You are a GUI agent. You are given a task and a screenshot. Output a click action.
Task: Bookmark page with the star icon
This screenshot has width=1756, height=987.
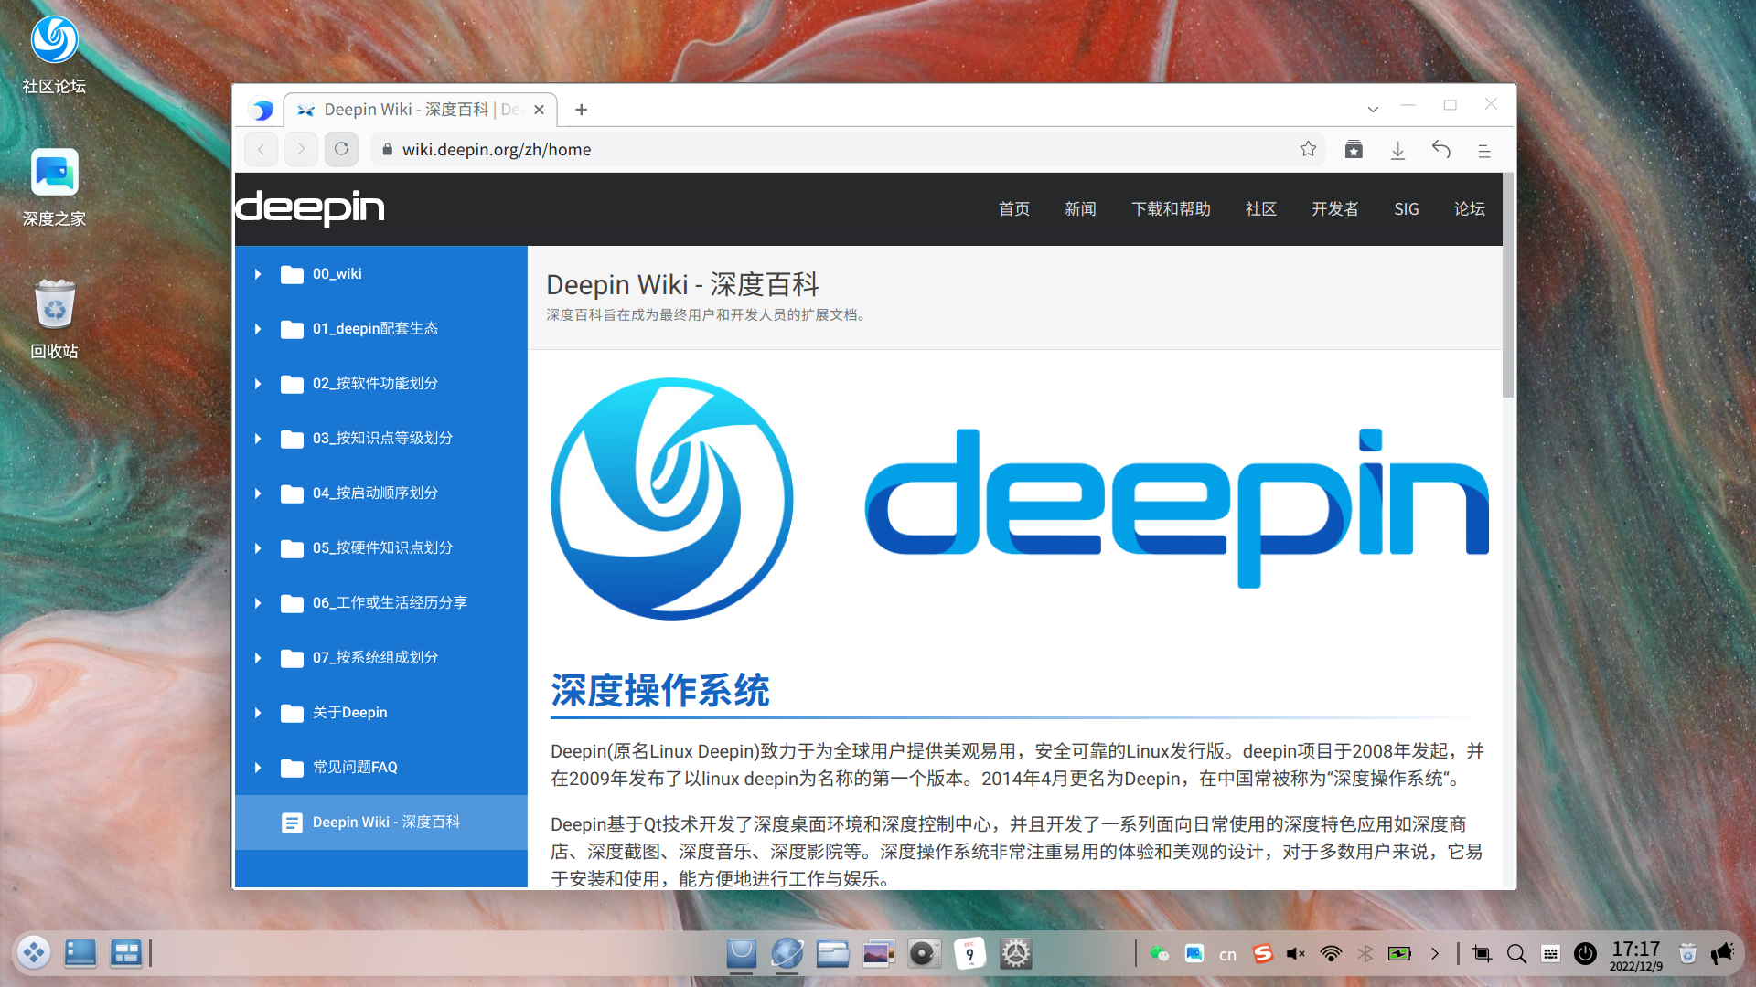[1308, 149]
